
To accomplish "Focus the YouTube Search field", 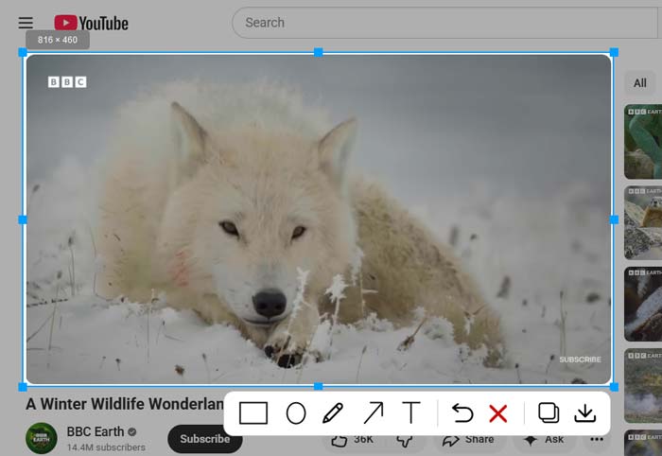I will click(x=446, y=23).
